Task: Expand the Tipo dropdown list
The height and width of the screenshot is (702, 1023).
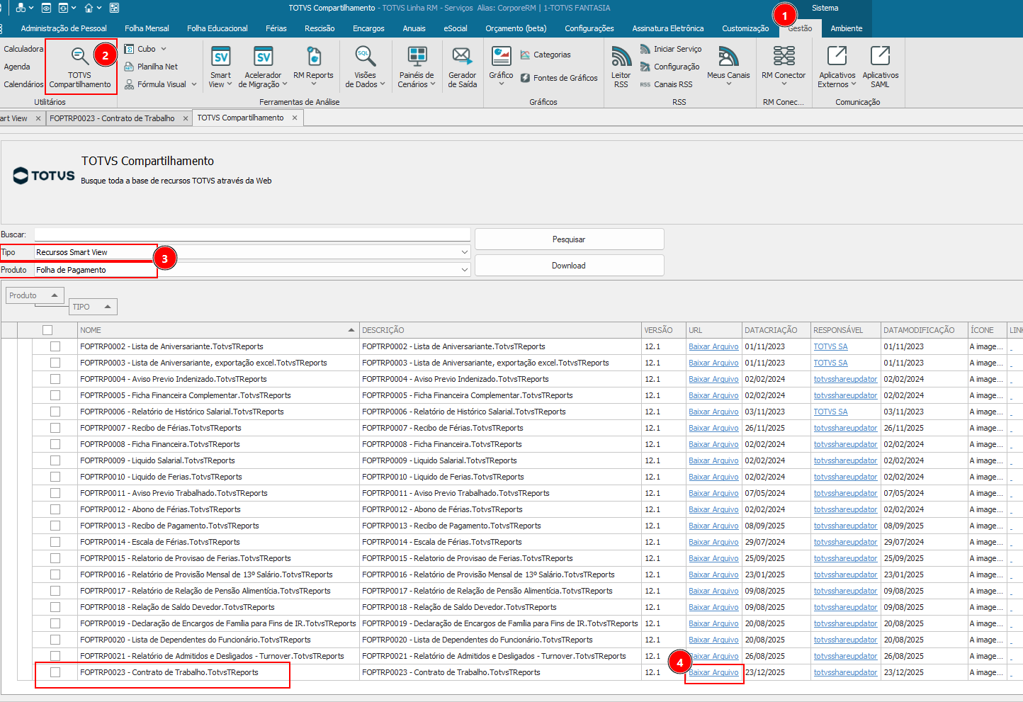Action: (x=465, y=252)
